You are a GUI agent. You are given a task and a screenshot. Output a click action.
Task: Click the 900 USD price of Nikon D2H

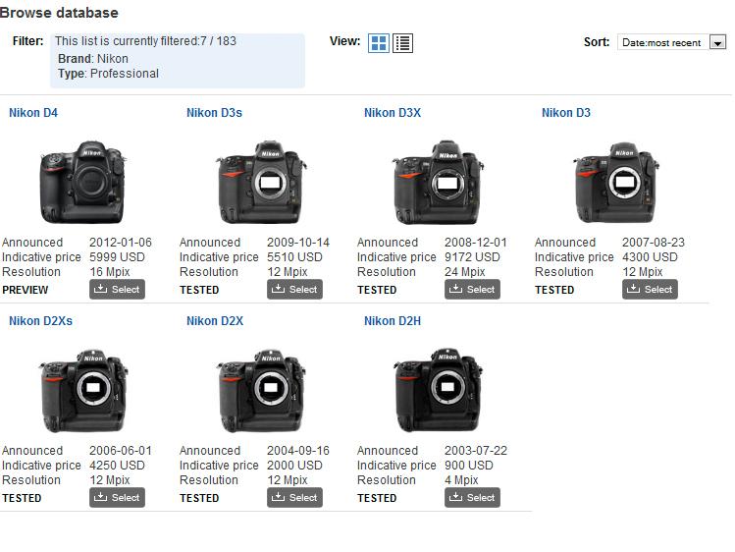pos(469,466)
